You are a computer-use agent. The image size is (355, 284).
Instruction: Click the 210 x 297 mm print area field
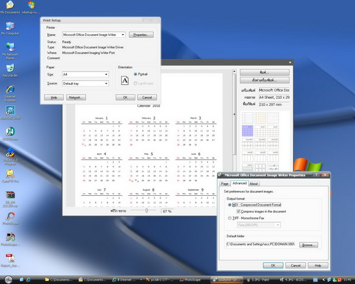click(274, 104)
